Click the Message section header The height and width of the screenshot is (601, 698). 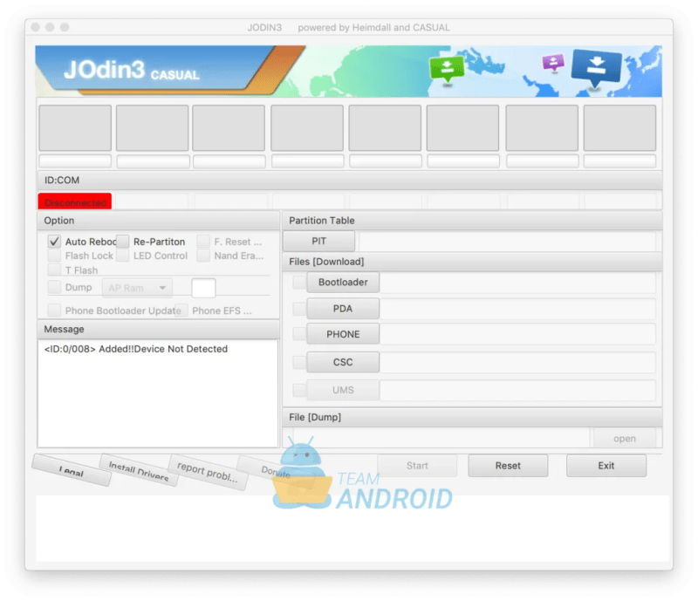[64, 330]
